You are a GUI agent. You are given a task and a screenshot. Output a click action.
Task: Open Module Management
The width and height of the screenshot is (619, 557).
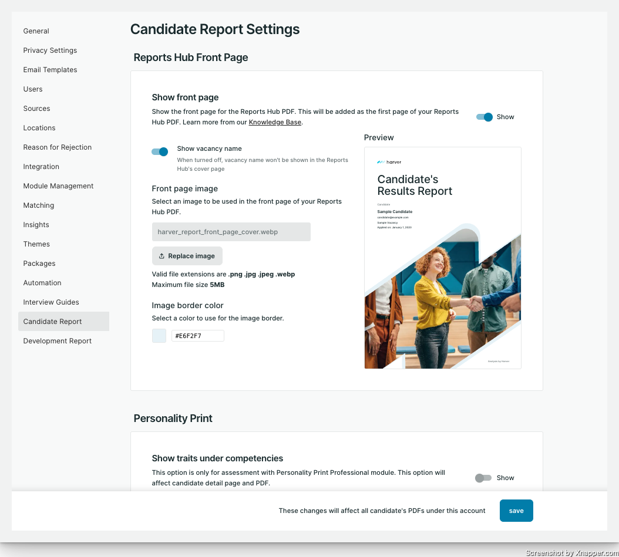pyautogui.click(x=58, y=185)
